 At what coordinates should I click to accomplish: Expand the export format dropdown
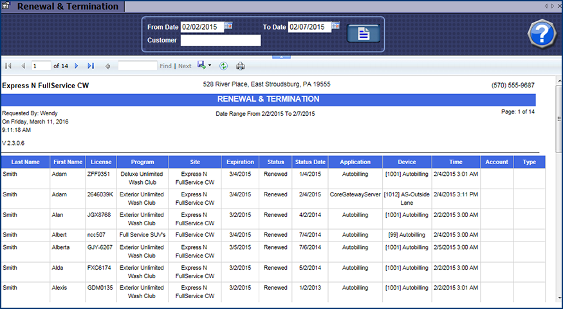pos(210,66)
